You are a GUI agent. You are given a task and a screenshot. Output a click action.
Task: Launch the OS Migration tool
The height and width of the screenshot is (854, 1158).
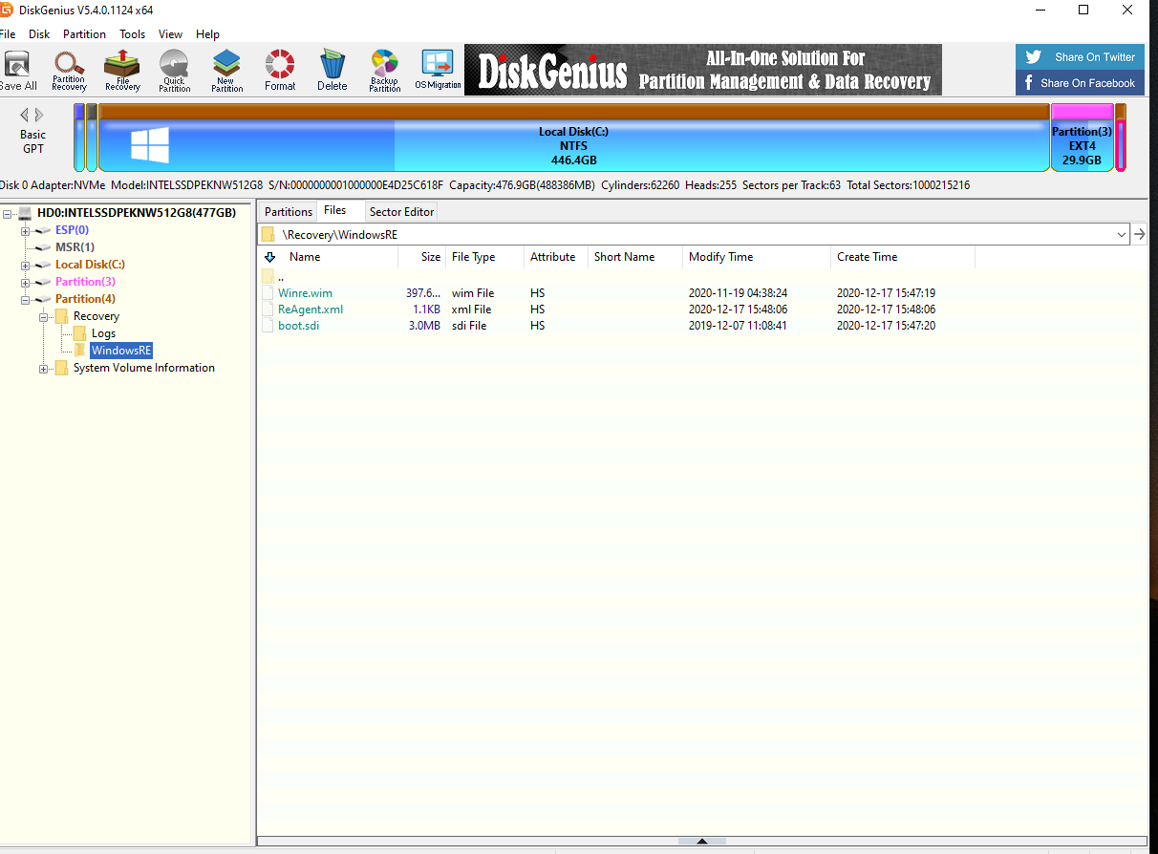click(438, 72)
